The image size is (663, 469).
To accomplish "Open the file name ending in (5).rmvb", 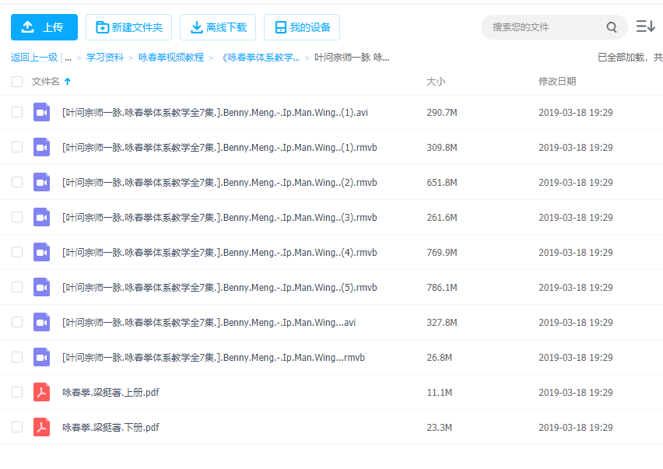I will point(220,288).
